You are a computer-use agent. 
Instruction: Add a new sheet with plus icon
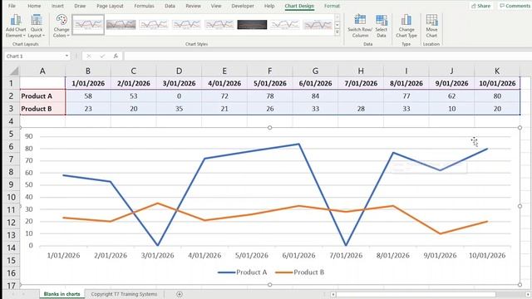point(180,294)
